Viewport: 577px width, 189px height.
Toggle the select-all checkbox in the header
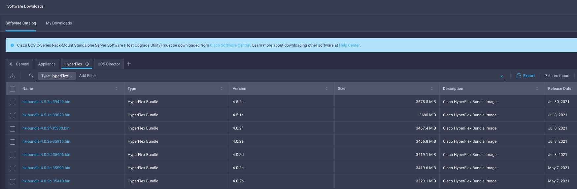pos(13,89)
